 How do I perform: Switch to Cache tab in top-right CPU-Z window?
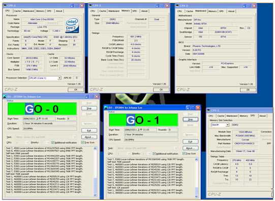coord(190,11)
